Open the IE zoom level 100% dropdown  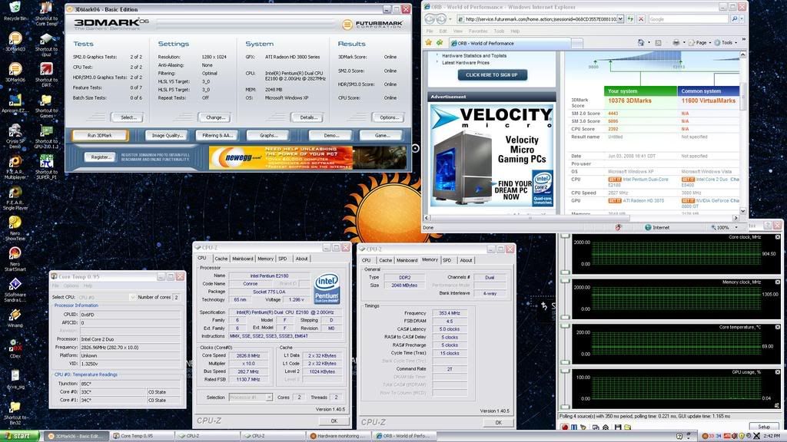737,227
